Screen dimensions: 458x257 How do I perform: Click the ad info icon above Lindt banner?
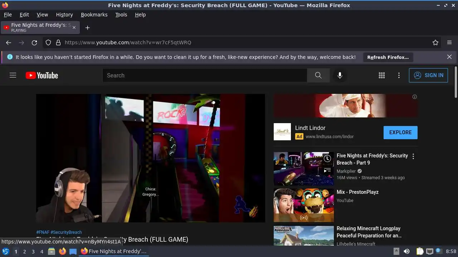tap(415, 97)
